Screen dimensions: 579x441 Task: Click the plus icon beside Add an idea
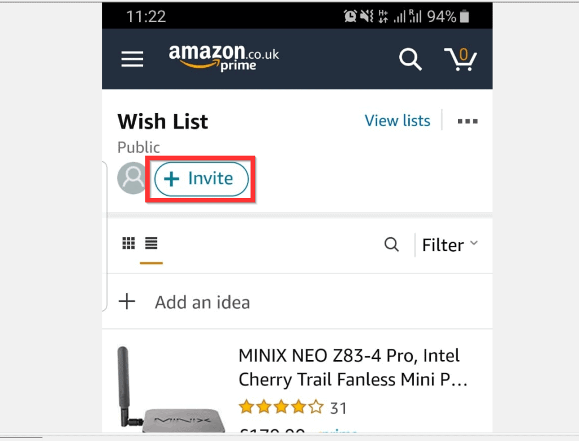(x=127, y=302)
